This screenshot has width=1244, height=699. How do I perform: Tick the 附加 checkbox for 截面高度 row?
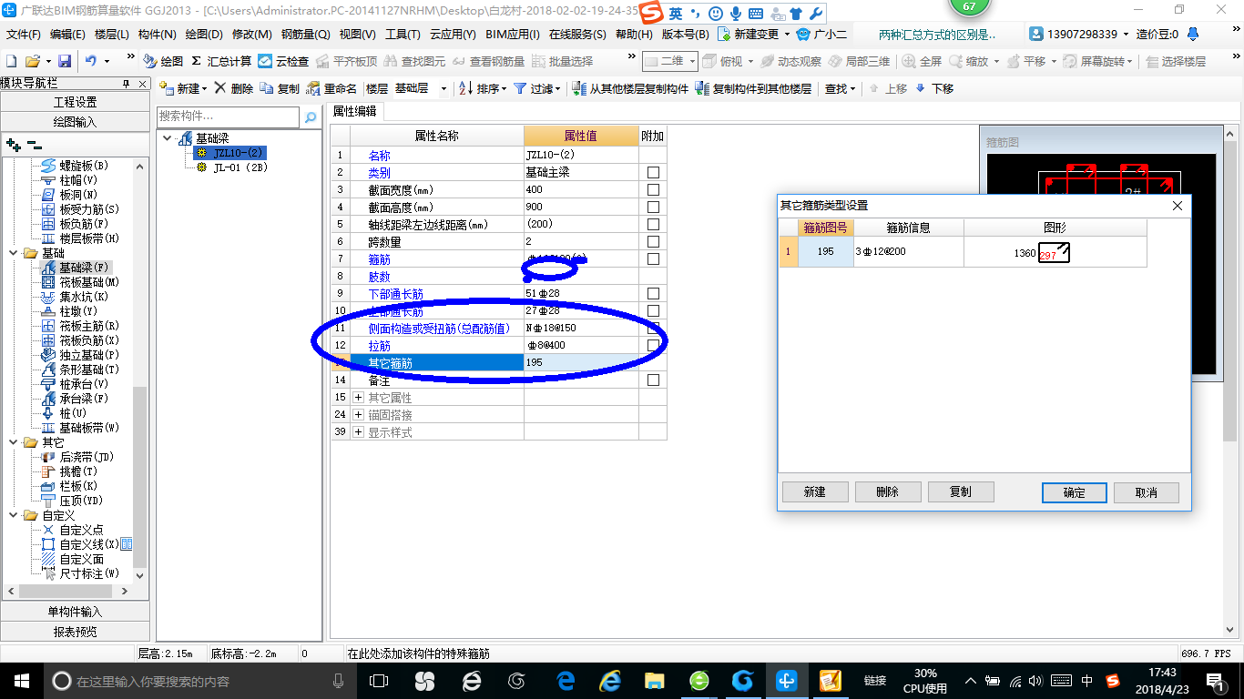[653, 207]
